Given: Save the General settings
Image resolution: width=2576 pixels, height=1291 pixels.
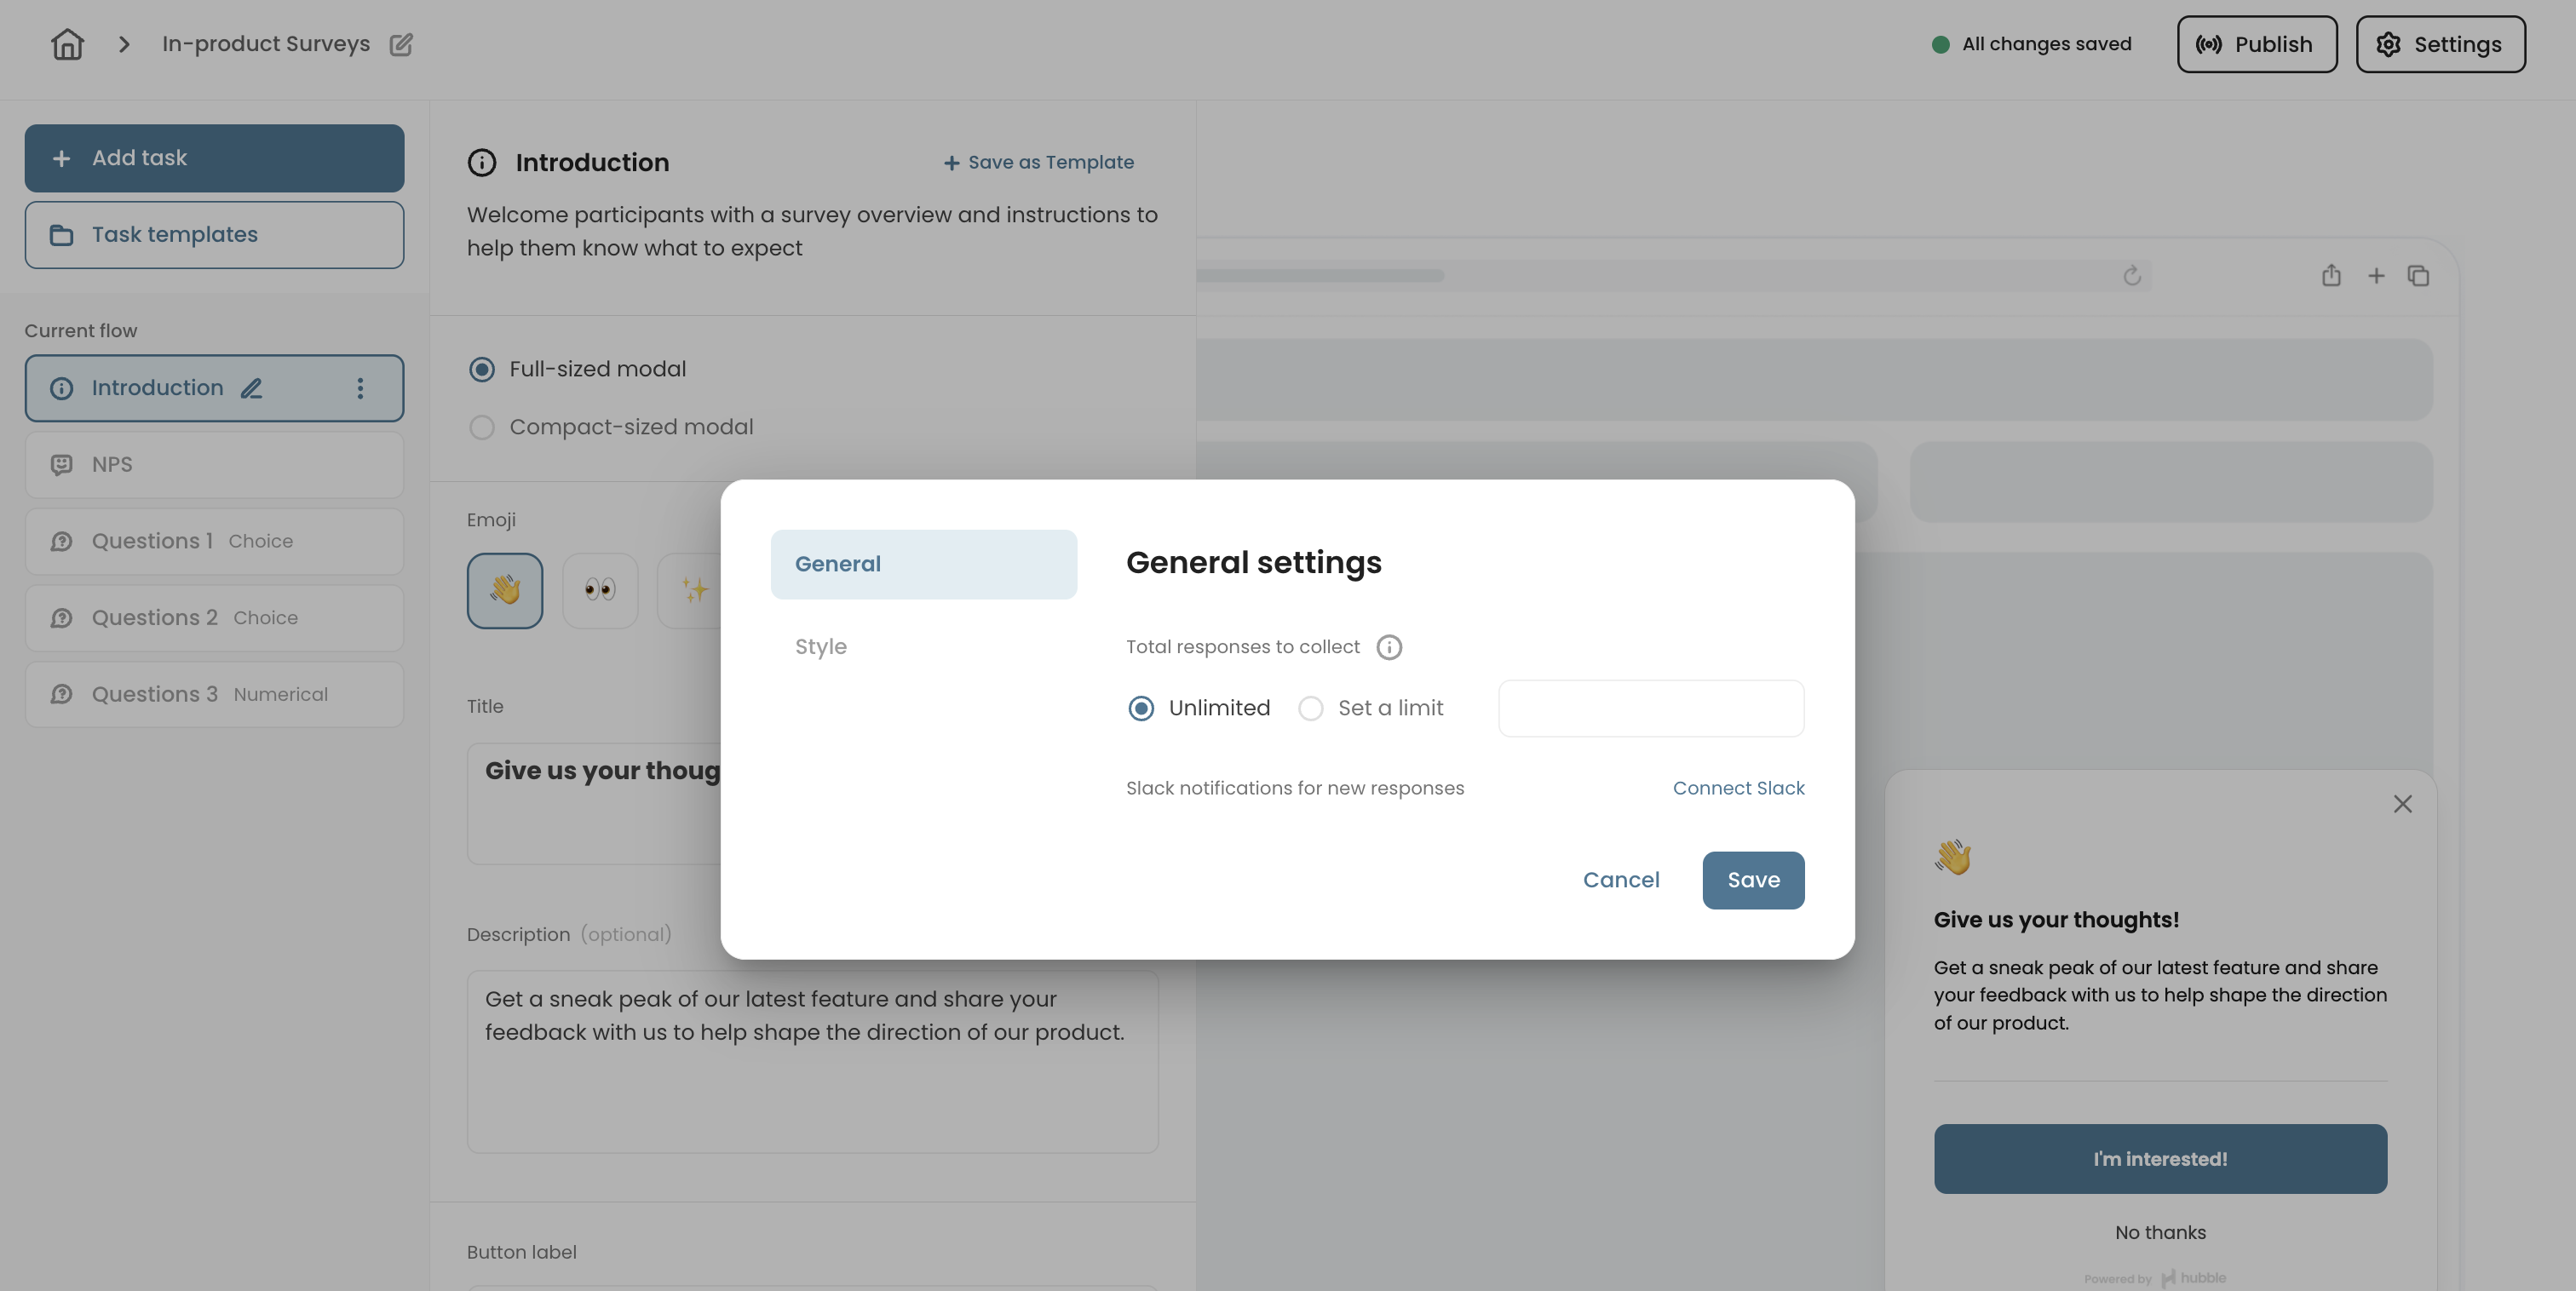Looking at the screenshot, I should click(1753, 880).
